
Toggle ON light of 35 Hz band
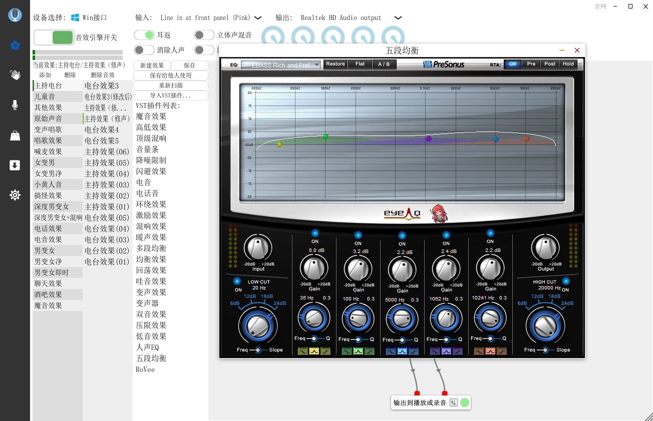[x=315, y=232]
